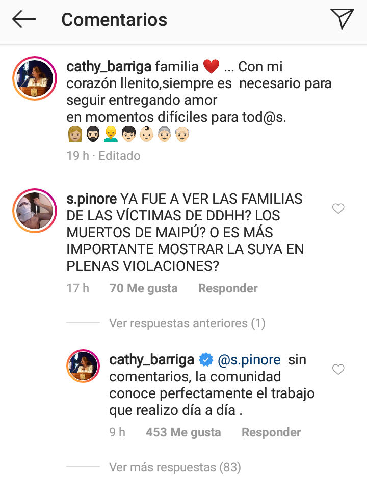
Task: Like cathy_barriga's reply with heart icon
Action: pyautogui.click(x=338, y=370)
